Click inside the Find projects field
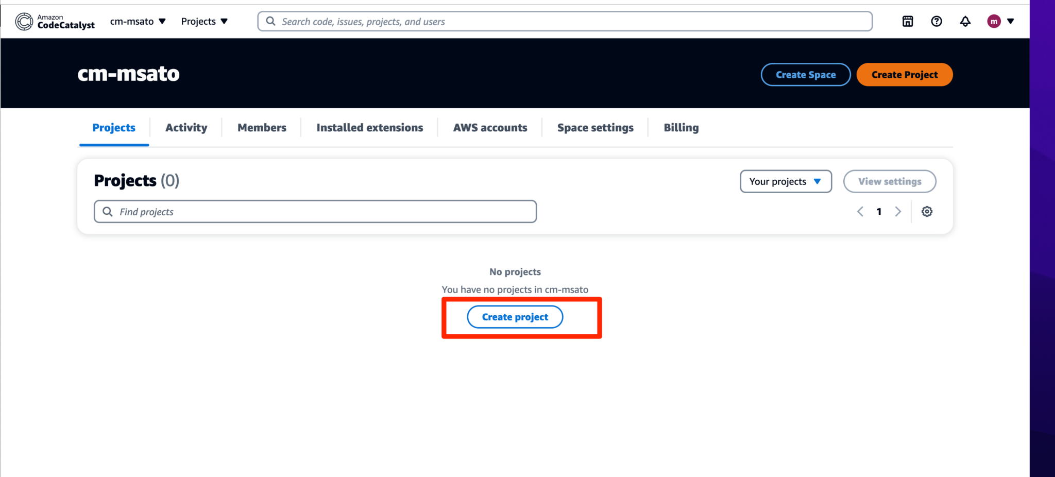The height and width of the screenshot is (477, 1055). tap(315, 211)
